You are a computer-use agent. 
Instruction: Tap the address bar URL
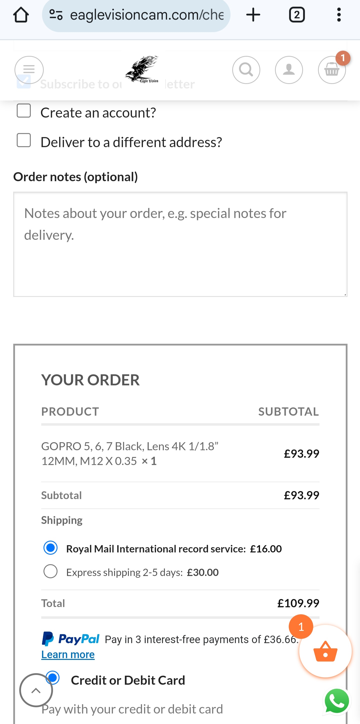147,15
